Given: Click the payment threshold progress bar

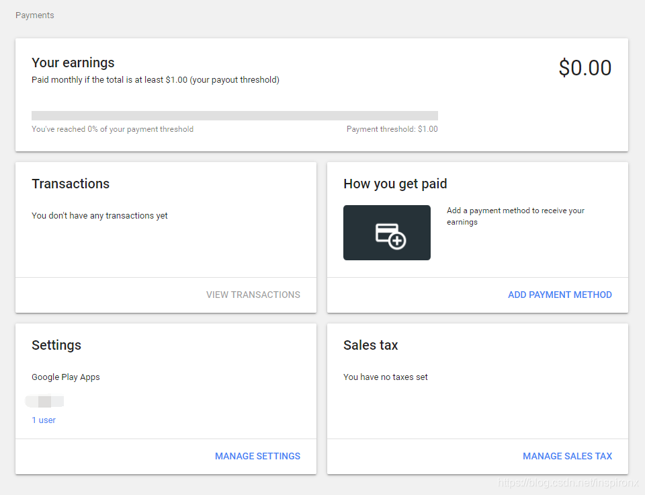Looking at the screenshot, I should click(x=234, y=116).
